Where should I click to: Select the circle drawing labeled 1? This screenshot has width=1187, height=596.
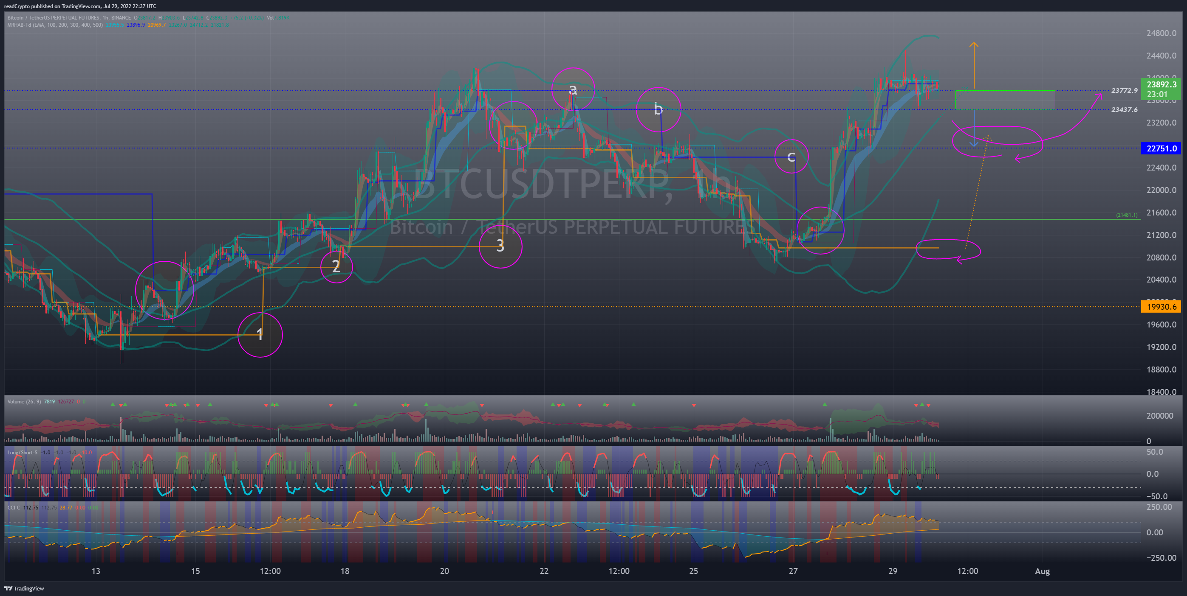[x=260, y=335]
